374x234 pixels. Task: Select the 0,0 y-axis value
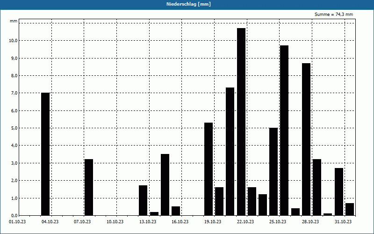point(14,216)
